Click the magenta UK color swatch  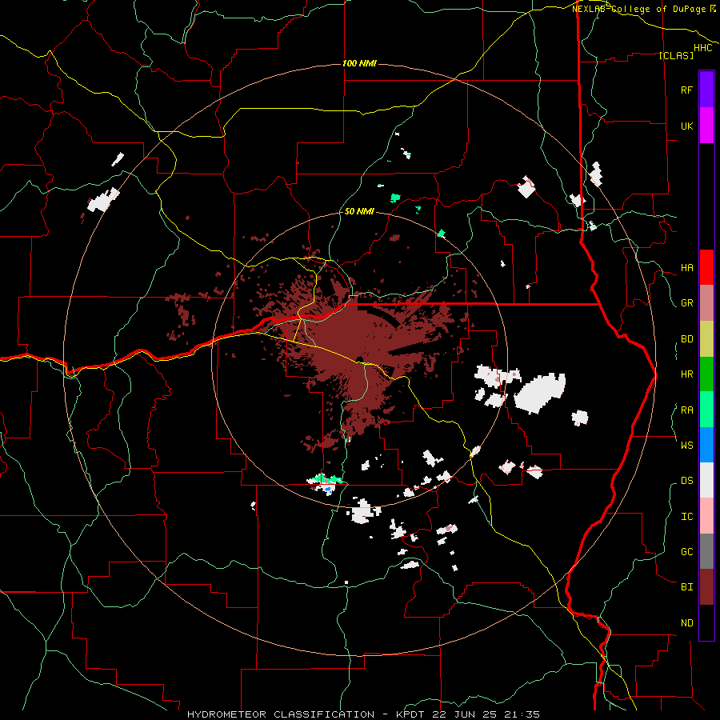tap(706, 126)
